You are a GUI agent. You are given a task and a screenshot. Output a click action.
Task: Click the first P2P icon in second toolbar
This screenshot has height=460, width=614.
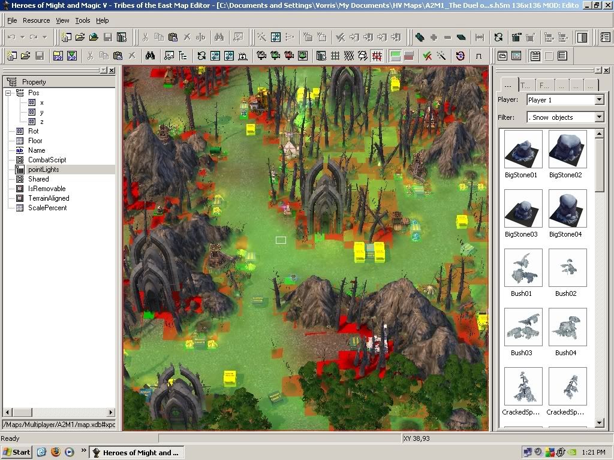pos(58,56)
